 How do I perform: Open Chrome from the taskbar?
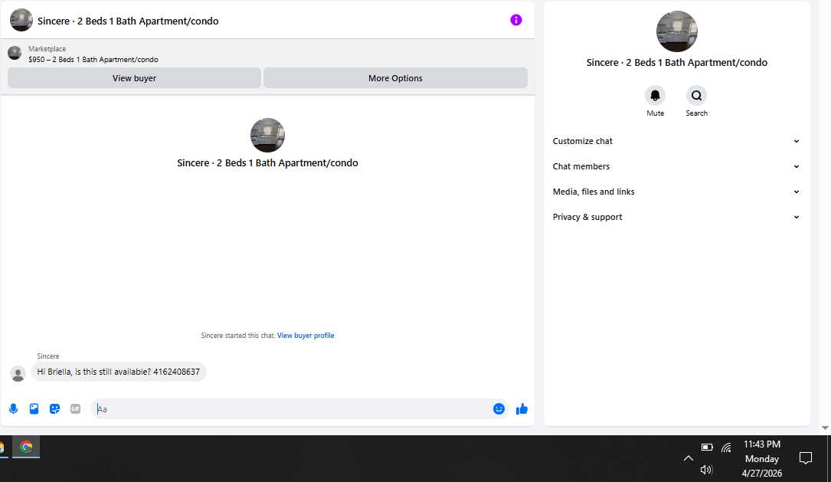click(x=26, y=447)
